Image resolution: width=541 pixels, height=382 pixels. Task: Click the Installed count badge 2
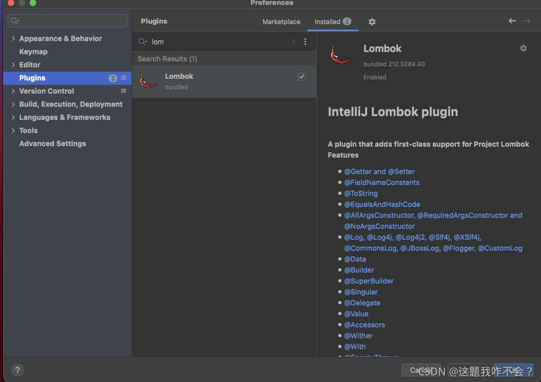pos(347,21)
